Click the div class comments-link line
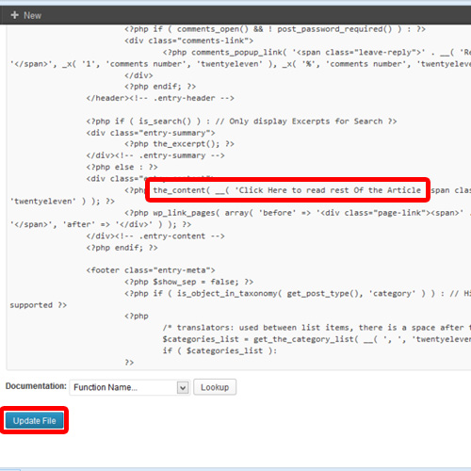This screenshot has width=471, height=471. (188, 41)
